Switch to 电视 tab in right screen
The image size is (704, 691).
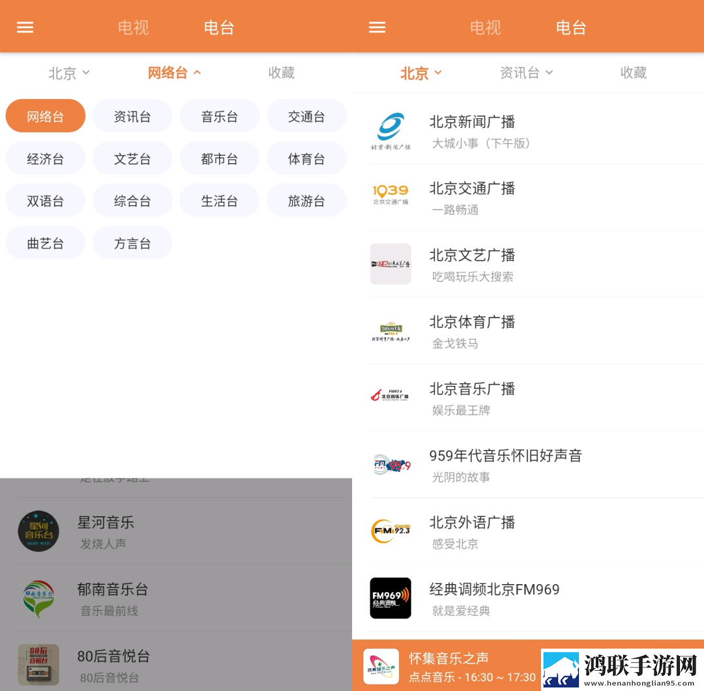coord(486,27)
